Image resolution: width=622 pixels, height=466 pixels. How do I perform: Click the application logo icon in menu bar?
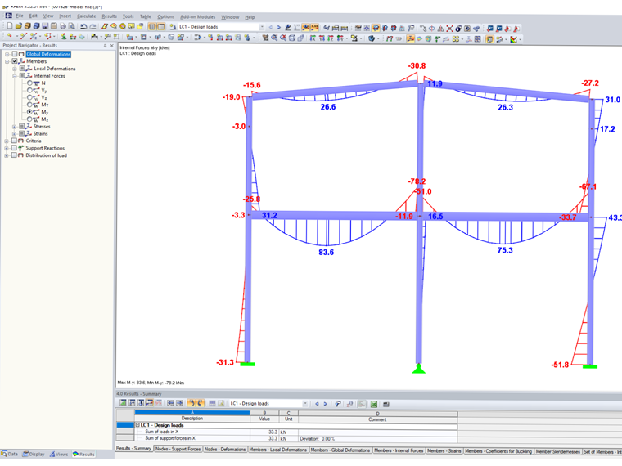[8, 16]
